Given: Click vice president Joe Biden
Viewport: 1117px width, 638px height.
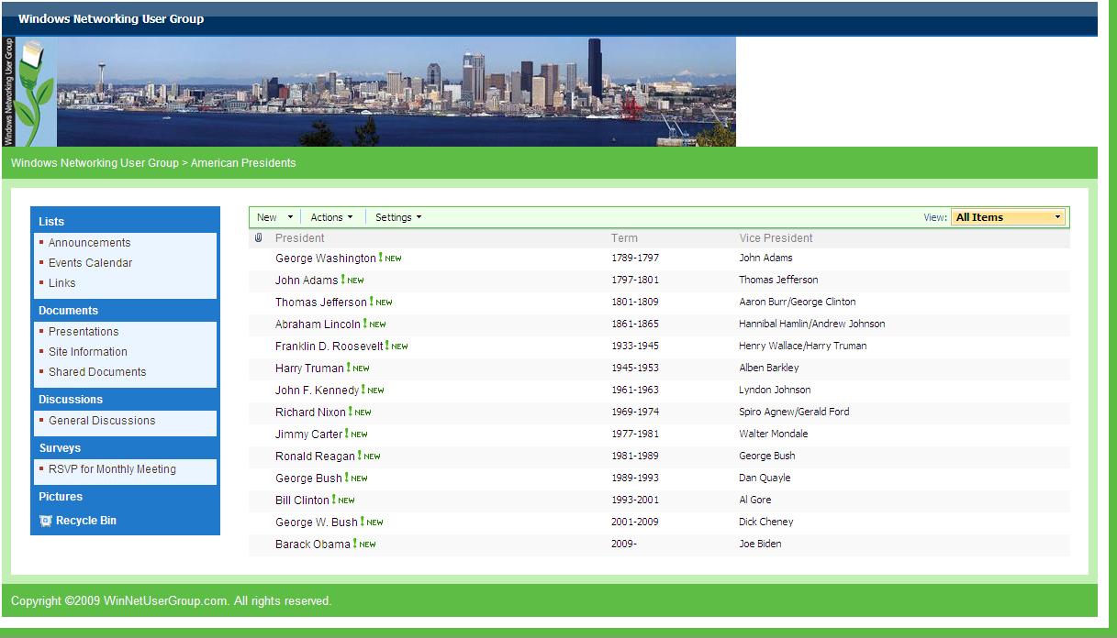Looking at the screenshot, I should click(761, 544).
